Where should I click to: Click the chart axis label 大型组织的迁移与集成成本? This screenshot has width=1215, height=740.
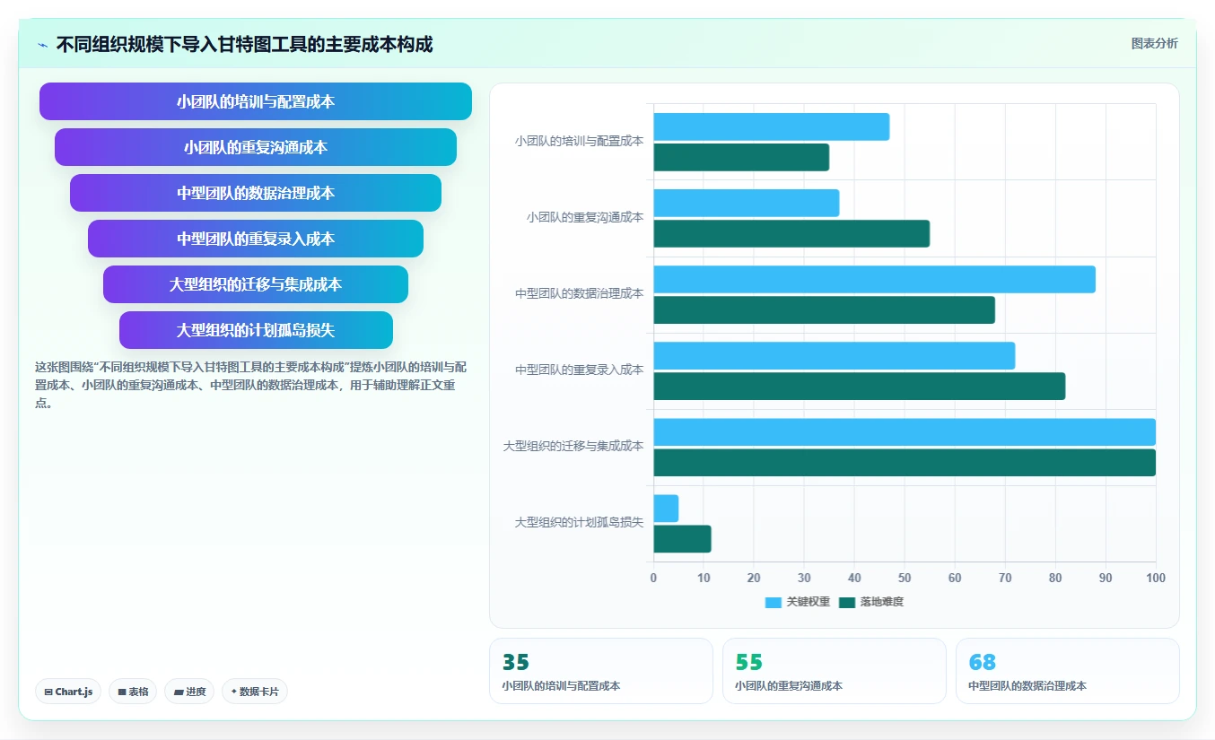(573, 446)
